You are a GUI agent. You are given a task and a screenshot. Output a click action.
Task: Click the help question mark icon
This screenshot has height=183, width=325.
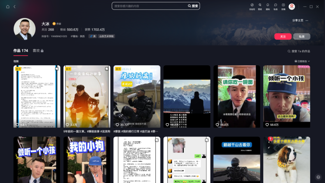(318, 177)
